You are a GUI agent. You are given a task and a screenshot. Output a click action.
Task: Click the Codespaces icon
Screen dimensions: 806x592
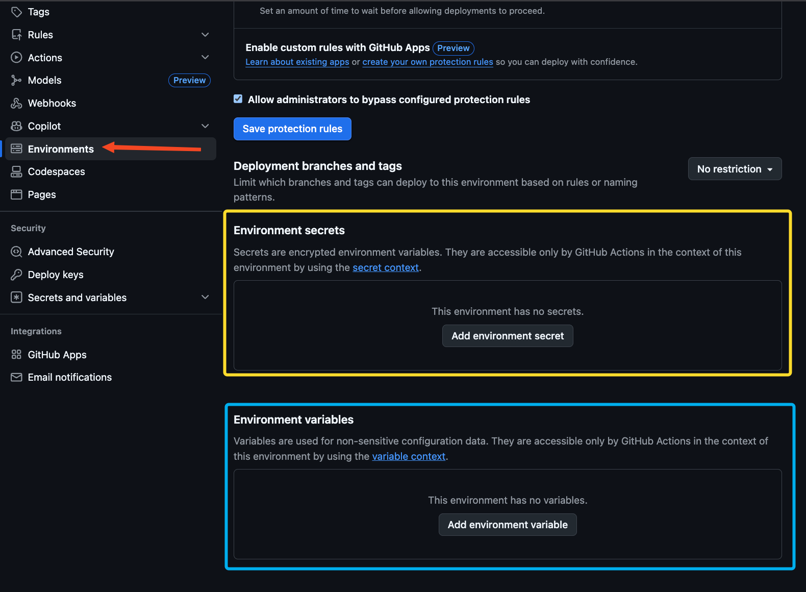(16, 171)
